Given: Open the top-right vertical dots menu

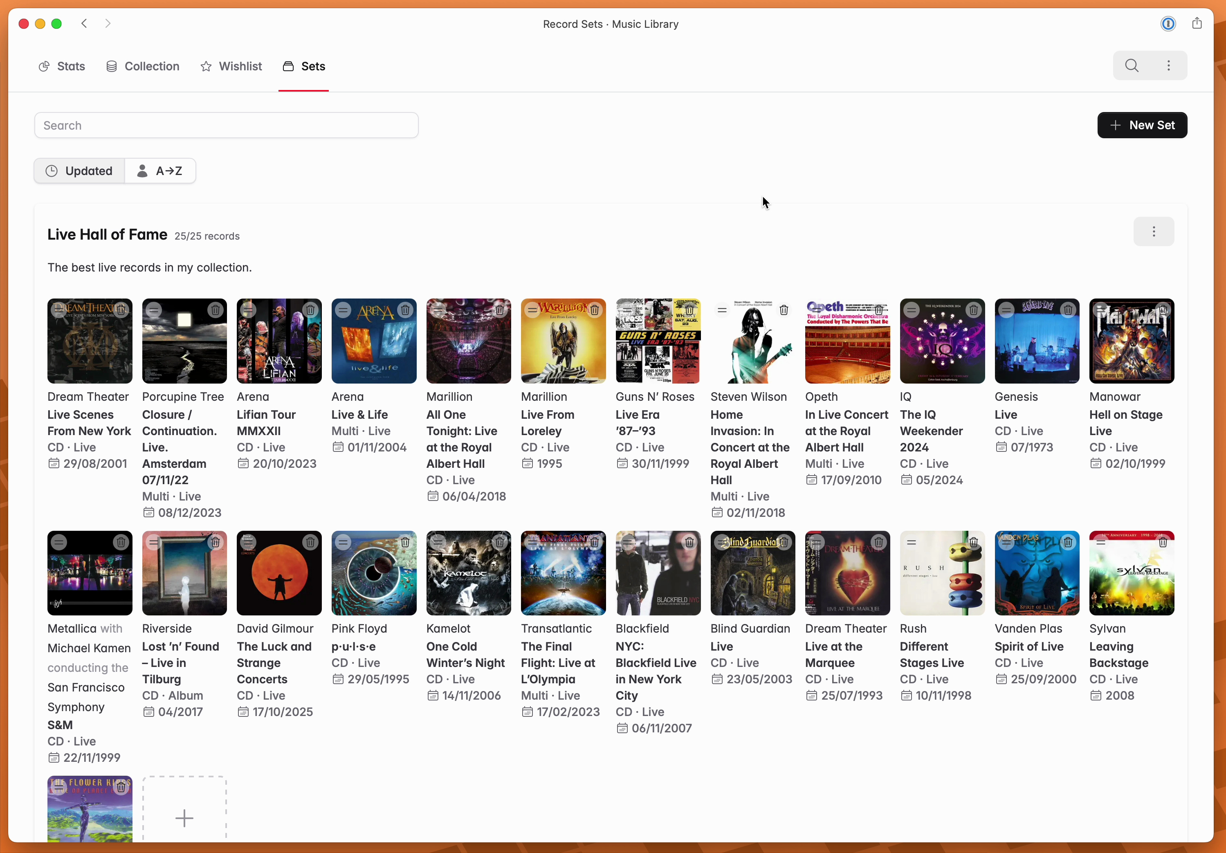Looking at the screenshot, I should pyautogui.click(x=1168, y=66).
